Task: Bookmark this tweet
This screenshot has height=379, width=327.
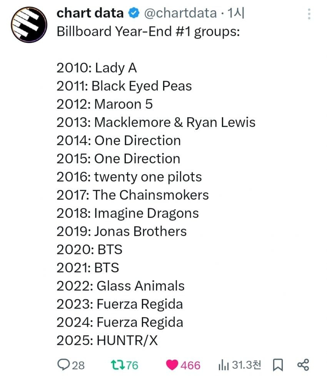Action: (277, 364)
